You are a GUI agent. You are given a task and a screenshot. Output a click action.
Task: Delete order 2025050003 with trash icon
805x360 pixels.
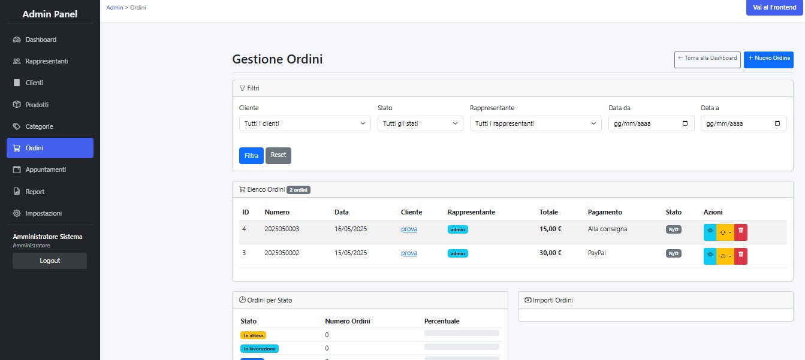click(741, 232)
